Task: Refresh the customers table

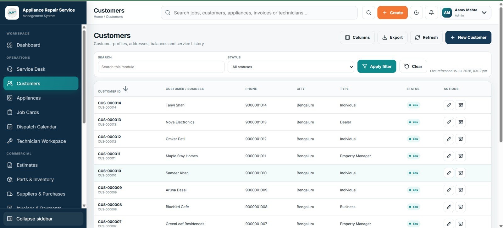Action: (x=426, y=37)
